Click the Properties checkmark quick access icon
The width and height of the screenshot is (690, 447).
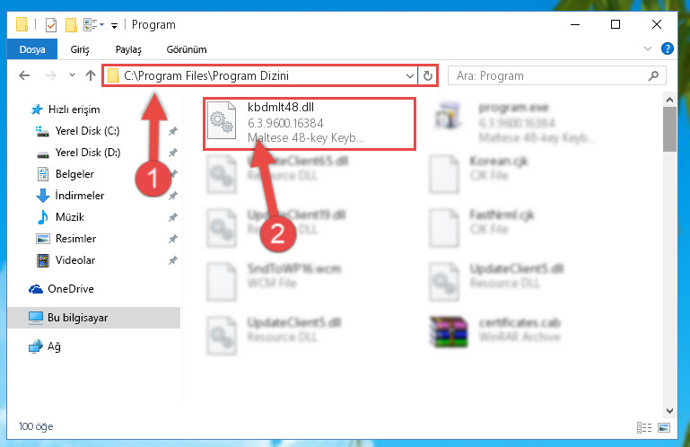click(x=51, y=25)
